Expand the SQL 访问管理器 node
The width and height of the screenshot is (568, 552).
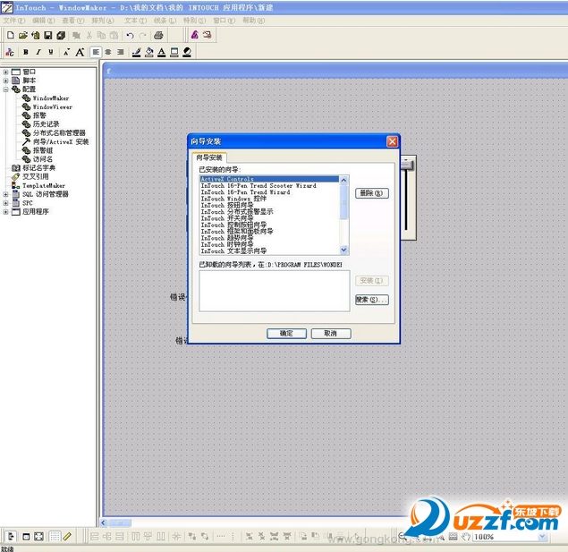[5, 194]
